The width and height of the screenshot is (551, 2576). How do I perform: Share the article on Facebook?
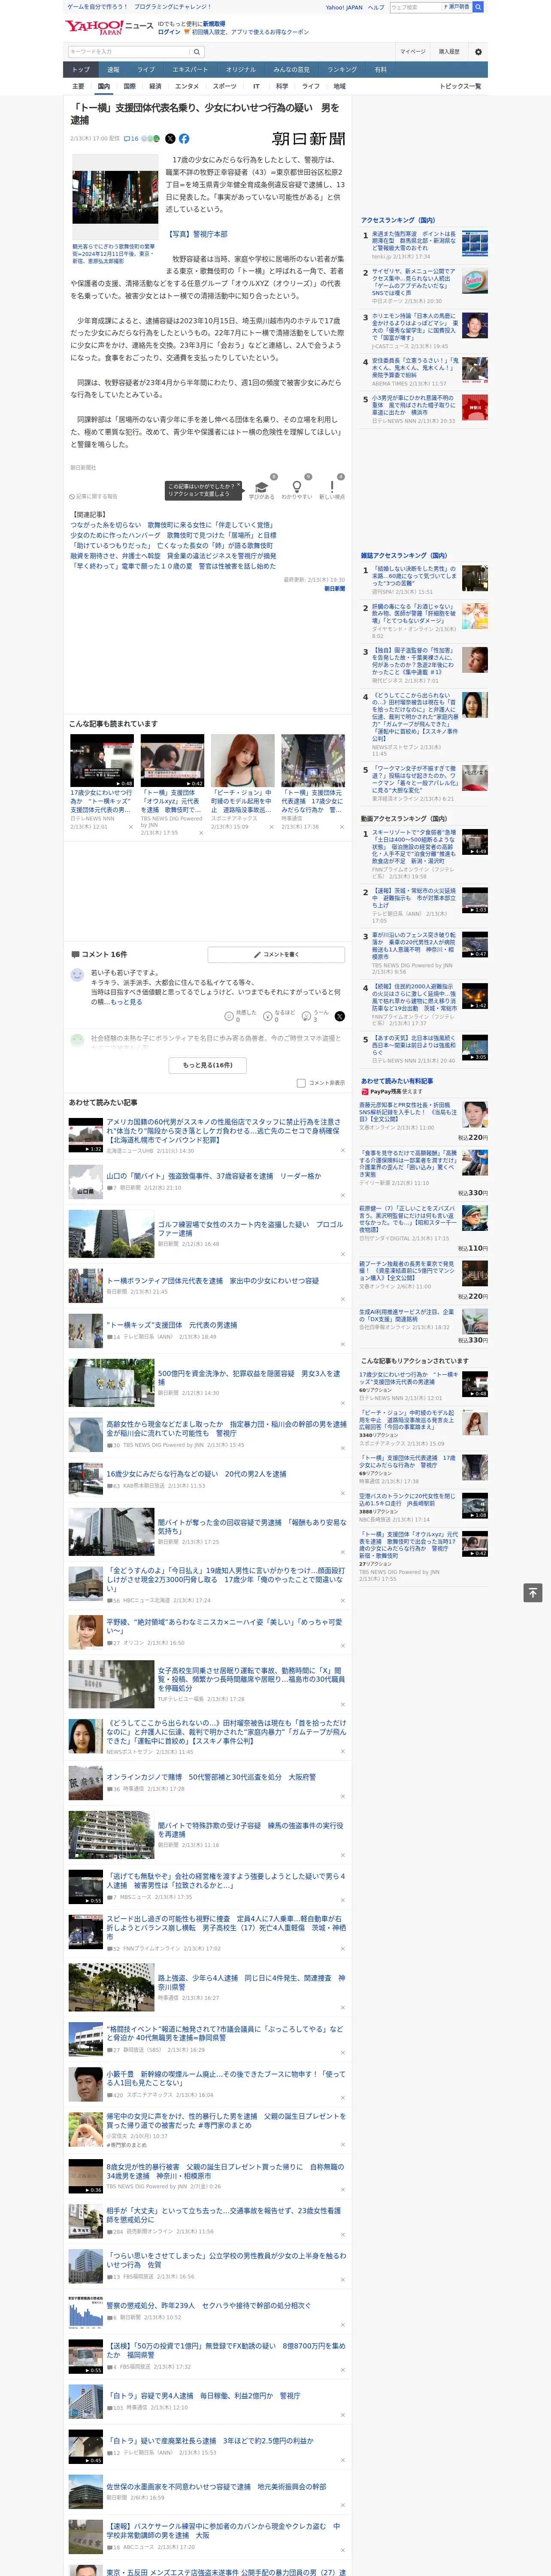[x=184, y=139]
